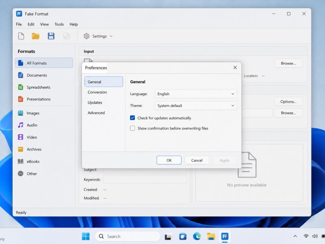Select the eBooks open book icon
This screenshot has width=325, height=244.
tap(21, 161)
